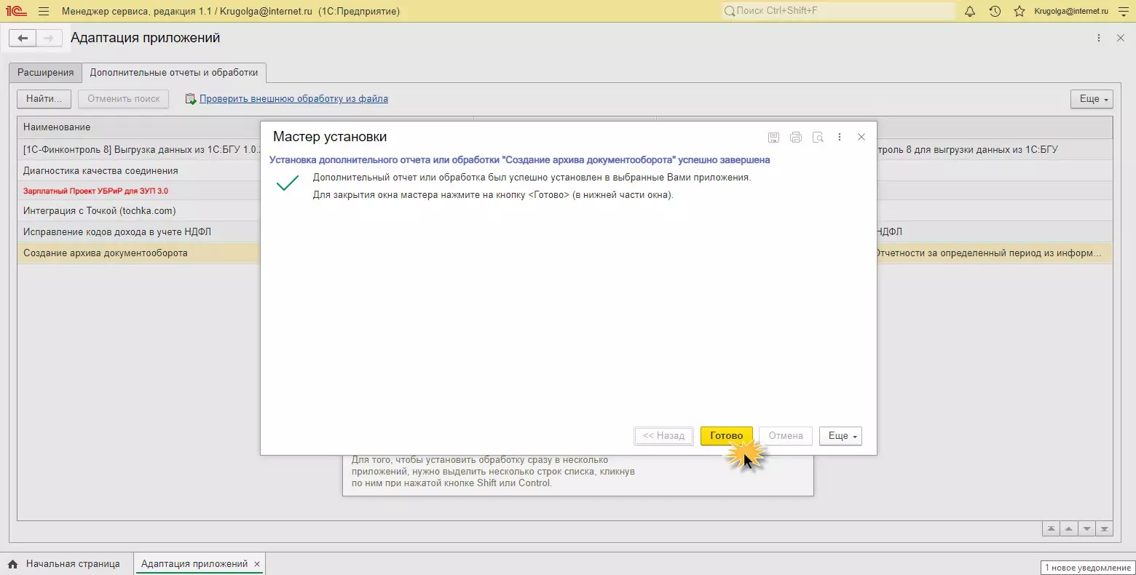Image resolution: width=1136 pixels, height=575 pixels.
Task: Jump to the last list row arrow
Action: (1105, 529)
